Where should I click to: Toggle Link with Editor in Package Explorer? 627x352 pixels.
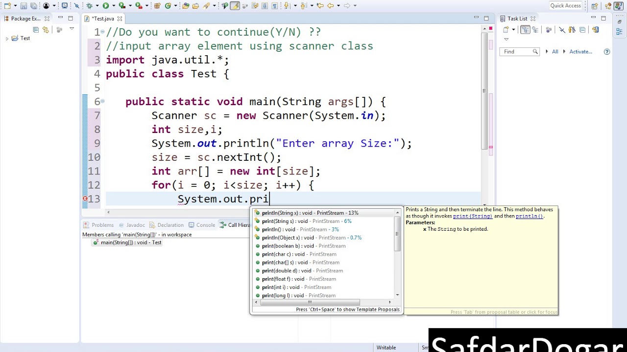click(x=46, y=30)
